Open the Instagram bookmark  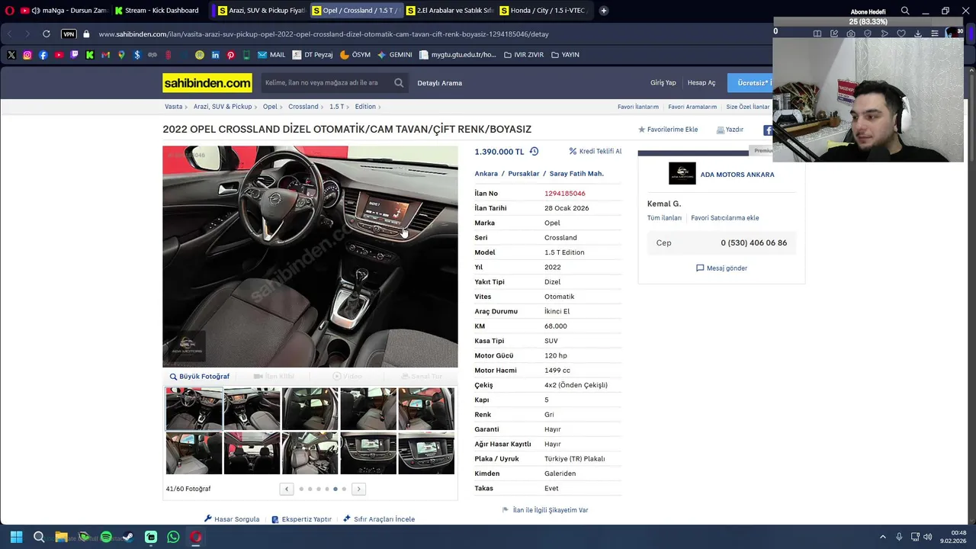click(x=27, y=55)
